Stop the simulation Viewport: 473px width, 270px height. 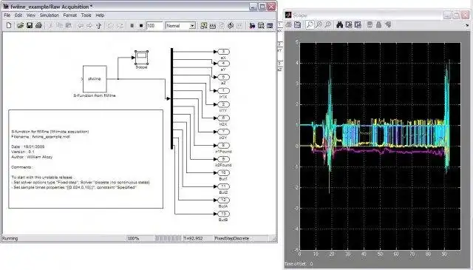tap(141, 26)
